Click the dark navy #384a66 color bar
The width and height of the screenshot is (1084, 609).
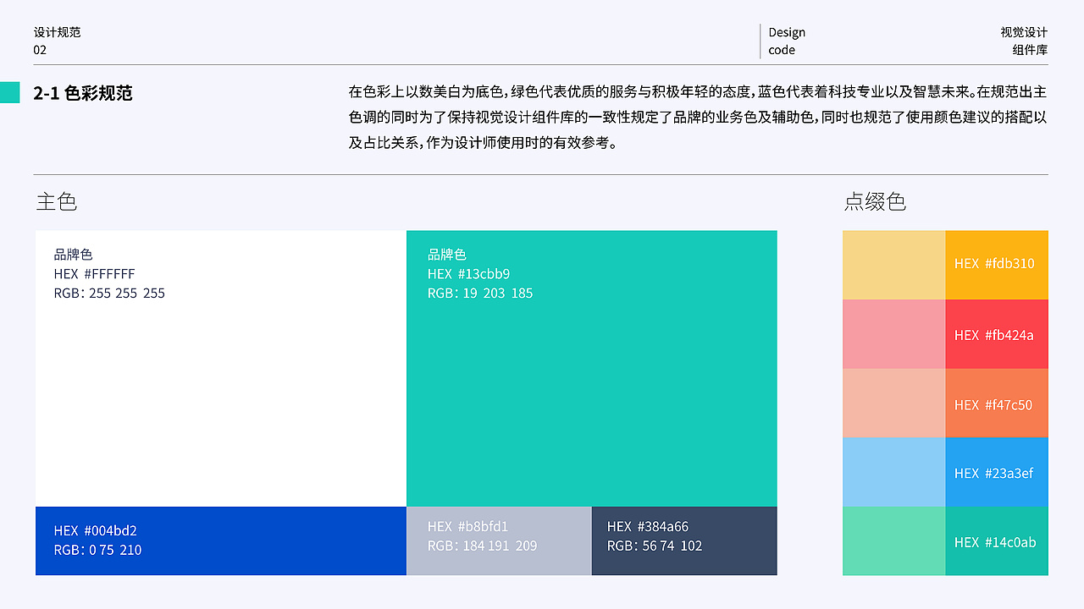coord(683,540)
